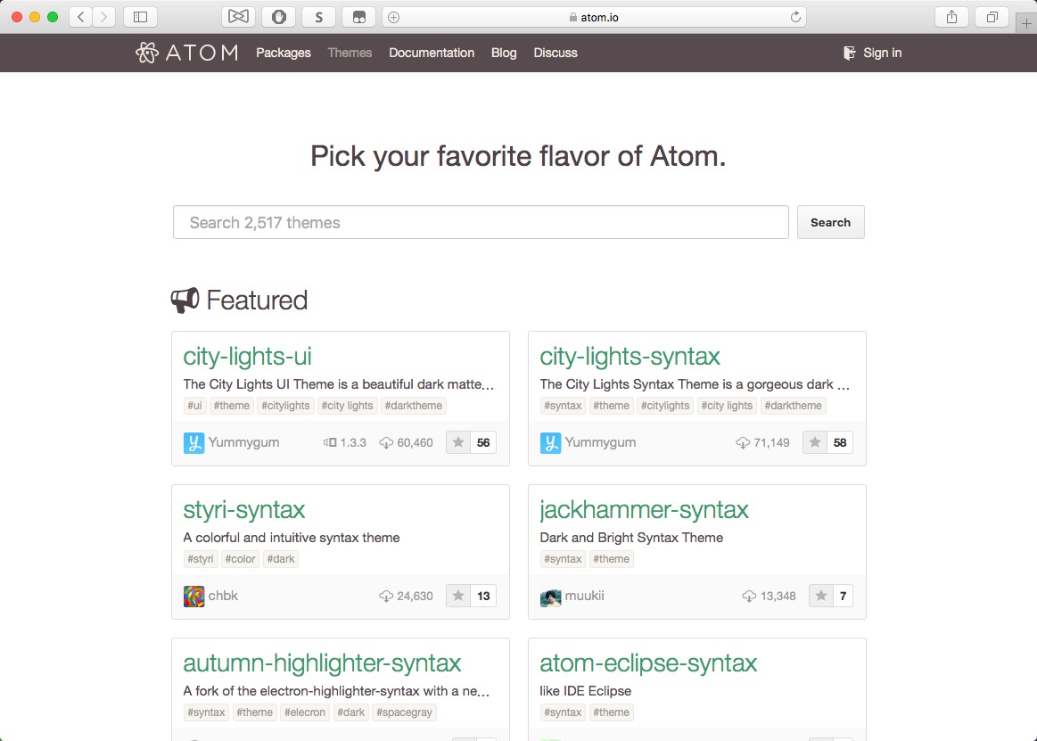Click the Atom logo in the header

186,53
